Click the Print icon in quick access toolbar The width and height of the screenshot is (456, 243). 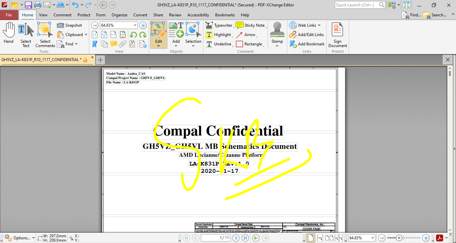37,5
